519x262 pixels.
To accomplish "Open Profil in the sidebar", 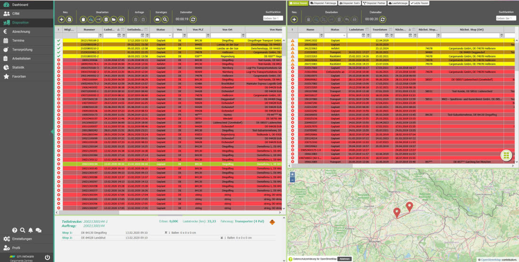I will click(26, 248).
